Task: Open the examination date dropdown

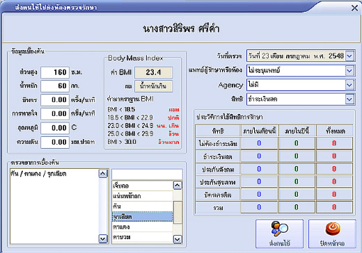Action: pos(349,56)
